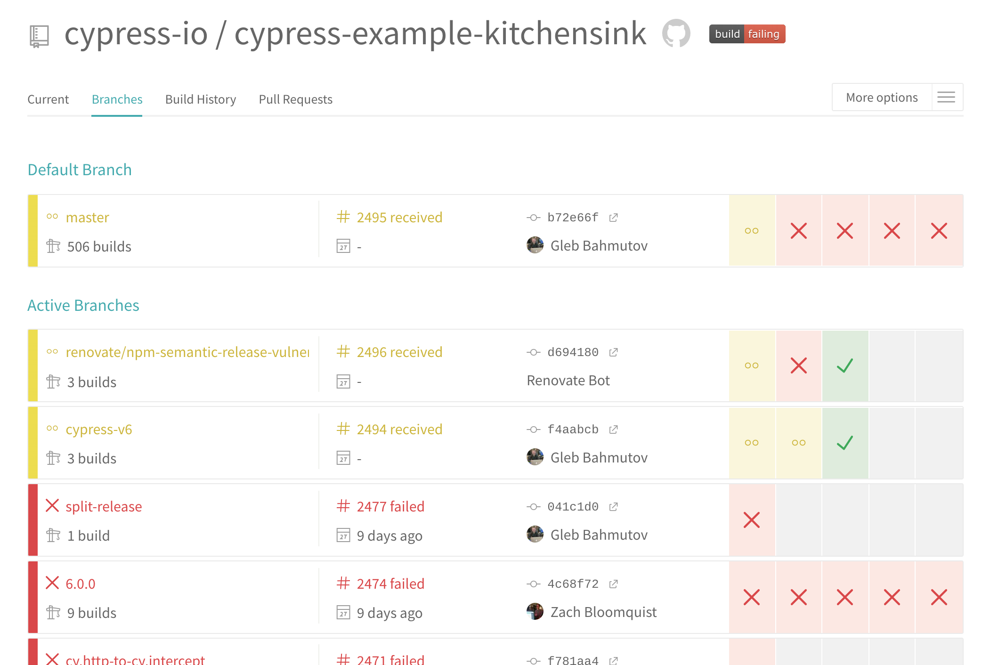The height and width of the screenshot is (665, 990).
Task: Click the failed X tile in split-release row
Action: click(x=752, y=520)
